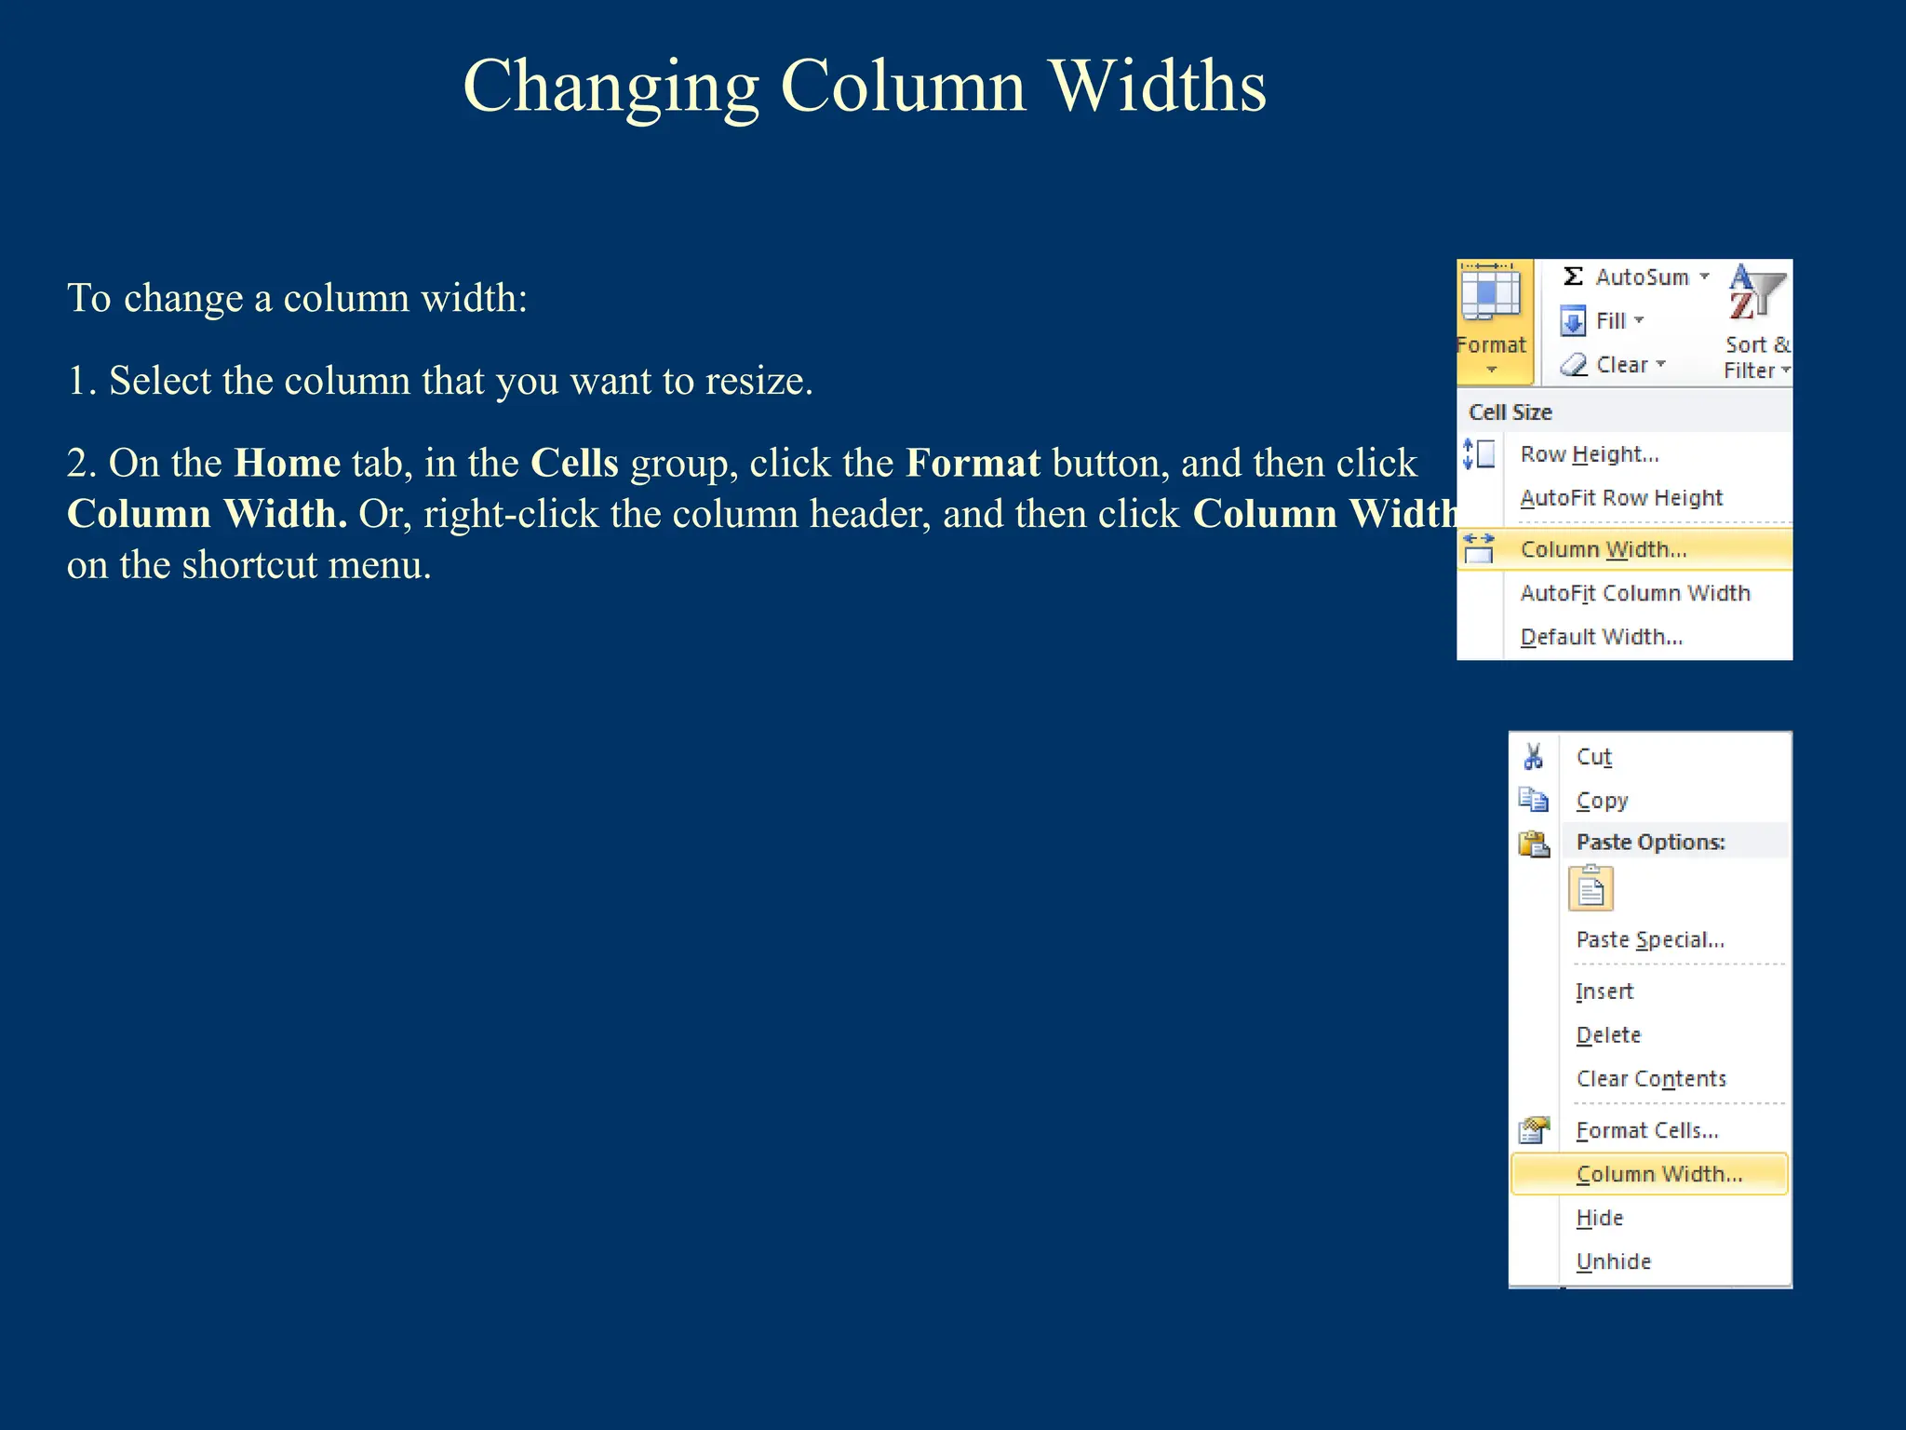The width and height of the screenshot is (1906, 1430).
Task: Click the Format Cells icon
Action: (x=1534, y=1130)
